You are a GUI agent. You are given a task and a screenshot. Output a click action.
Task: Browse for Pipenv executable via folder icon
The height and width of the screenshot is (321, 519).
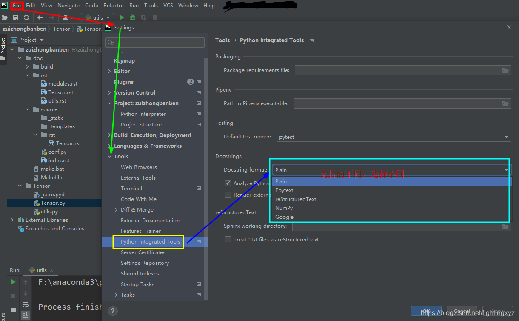505,103
